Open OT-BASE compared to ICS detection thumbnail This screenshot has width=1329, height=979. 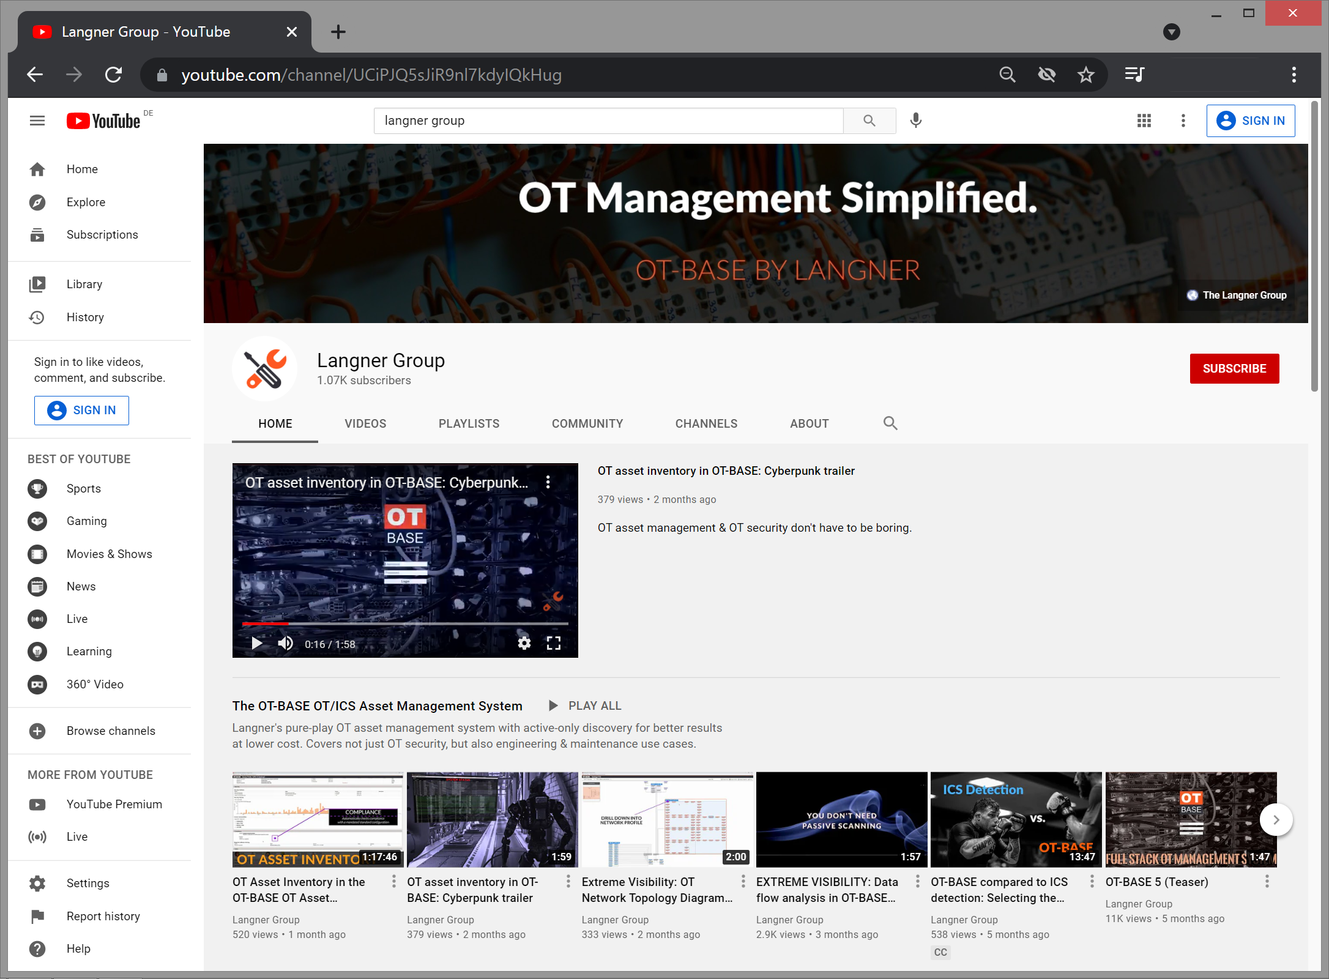tap(1016, 819)
